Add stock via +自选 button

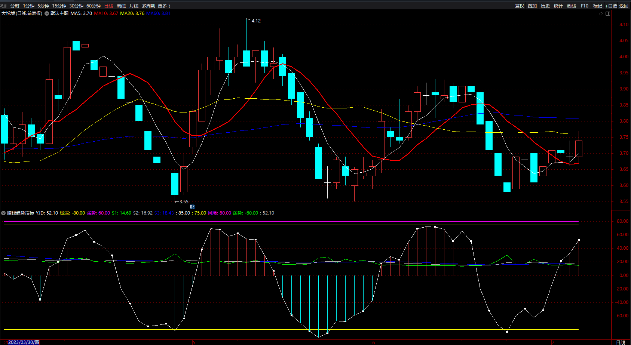(x=611, y=6)
